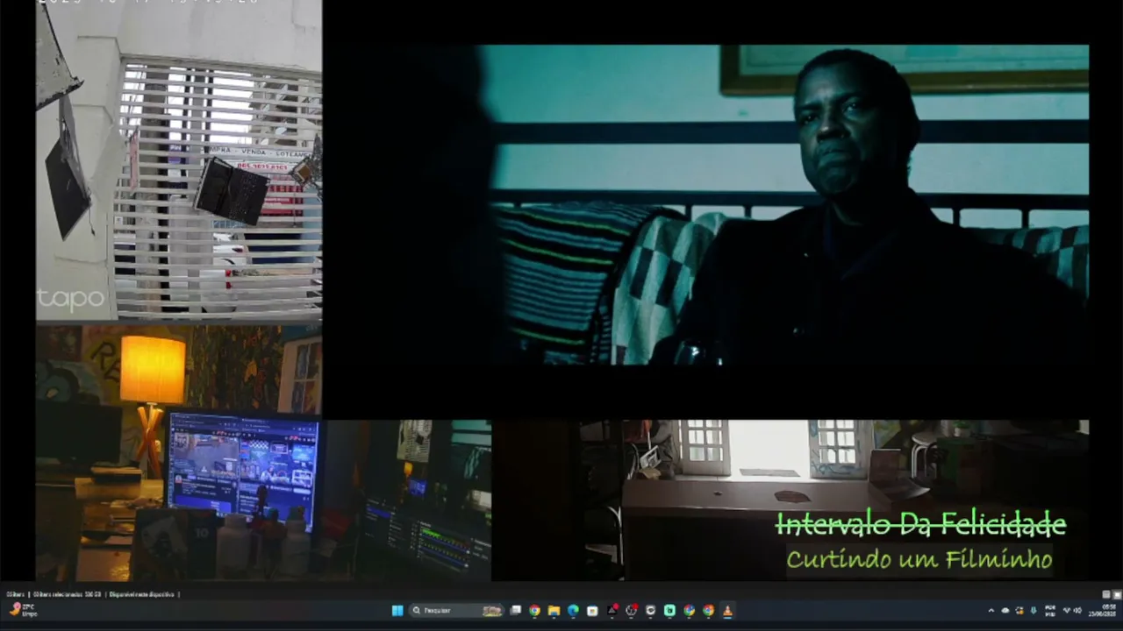Open the keyboard language indicator in the tray
The image size is (1123, 631).
[x=1050, y=611]
